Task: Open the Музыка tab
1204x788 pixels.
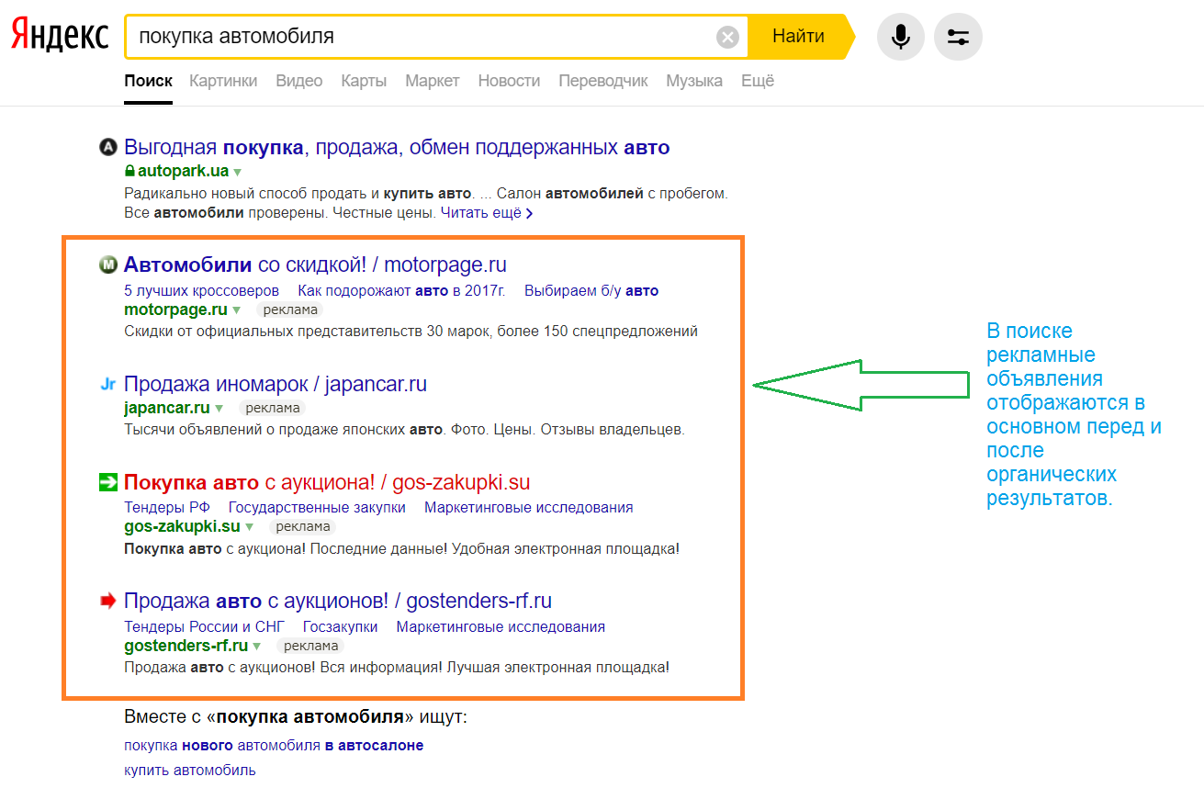Action: click(x=694, y=81)
